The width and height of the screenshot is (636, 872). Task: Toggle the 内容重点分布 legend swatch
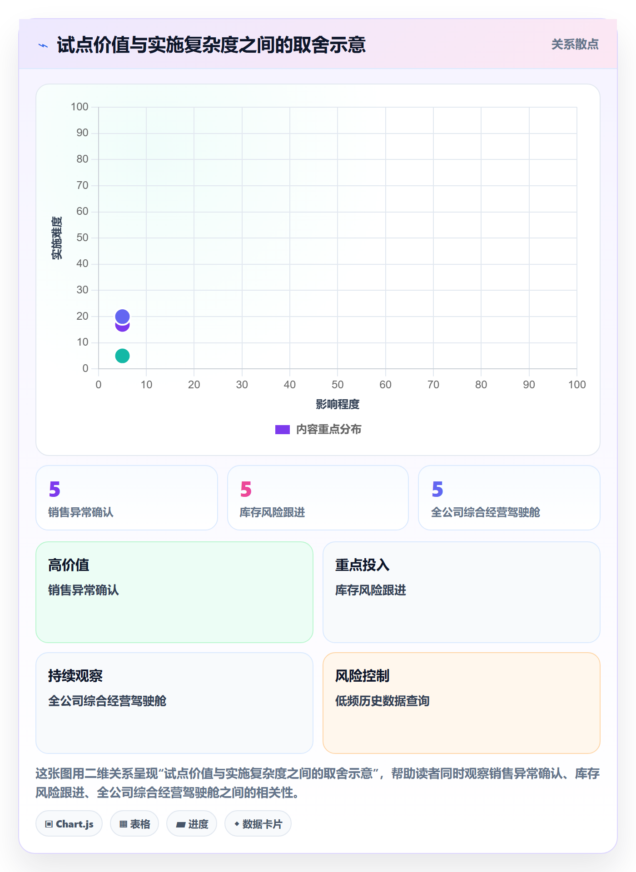click(282, 430)
